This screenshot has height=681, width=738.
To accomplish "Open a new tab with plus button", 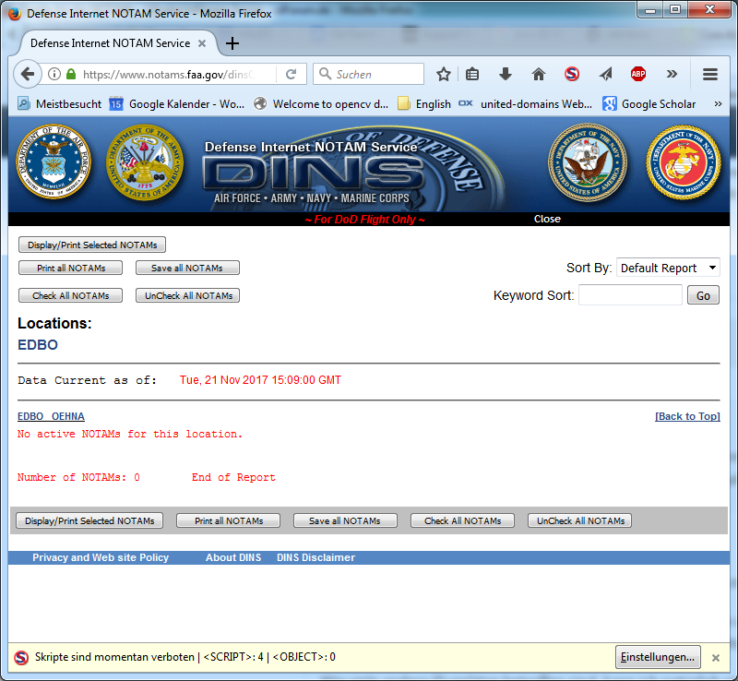I will coord(232,43).
